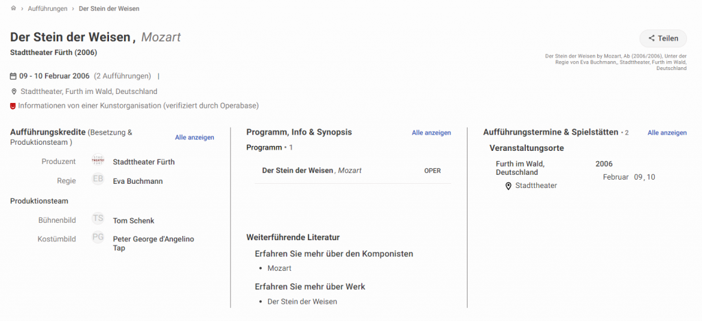Open Mozart composer link under Weiterführende Literatur
702x321 pixels.
pos(279,268)
